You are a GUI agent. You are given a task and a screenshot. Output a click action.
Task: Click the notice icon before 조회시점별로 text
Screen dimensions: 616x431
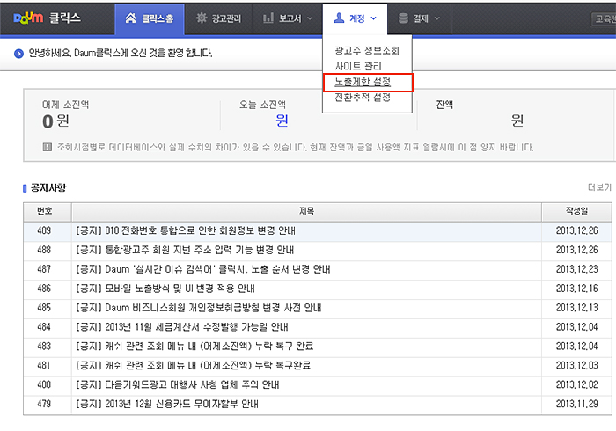click(48, 147)
